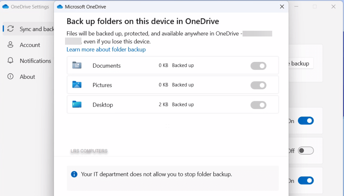Open Learn more about folder backup link
Screen dimensions: 344x196
point(106,49)
